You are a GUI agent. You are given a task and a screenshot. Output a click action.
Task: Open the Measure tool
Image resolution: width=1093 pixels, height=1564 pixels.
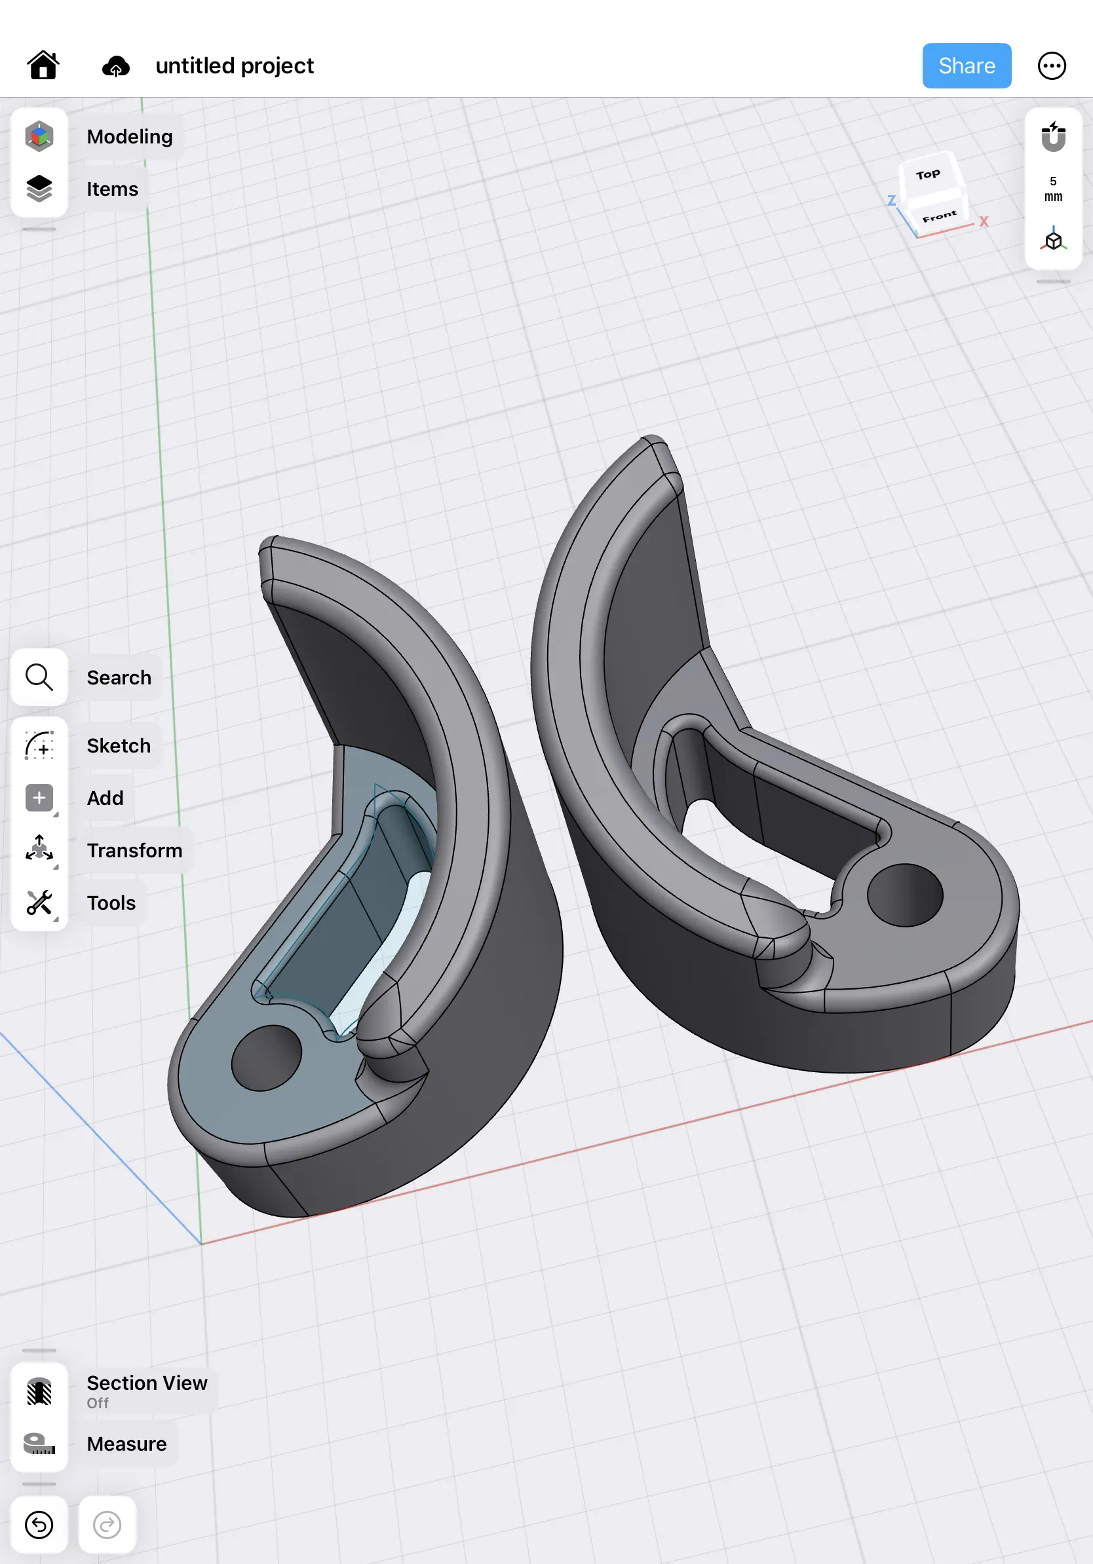(39, 1443)
